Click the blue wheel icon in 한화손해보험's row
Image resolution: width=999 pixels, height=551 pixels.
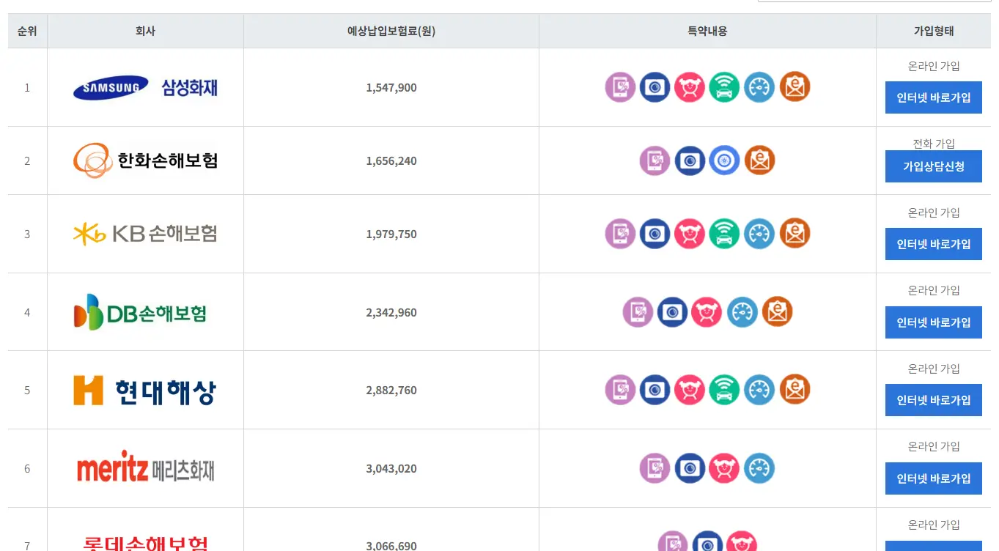(725, 160)
